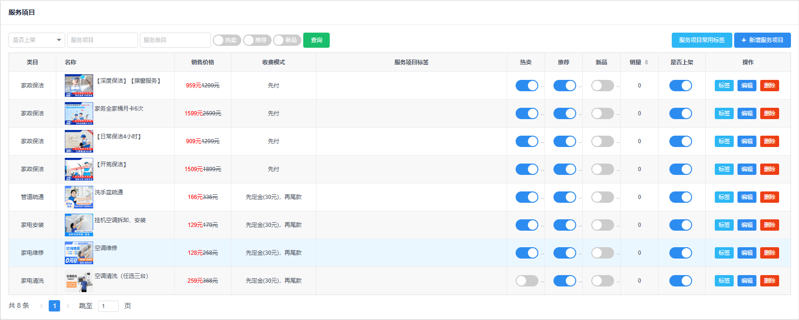Open the 是否上架 dropdown filter
The width and height of the screenshot is (799, 320).
click(37, 40)
